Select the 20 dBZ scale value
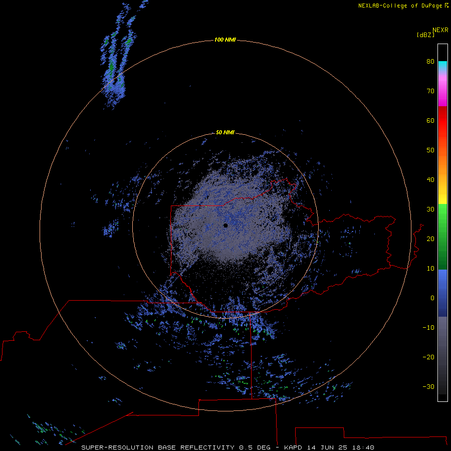The image size is (451, 451). [430, 239]
